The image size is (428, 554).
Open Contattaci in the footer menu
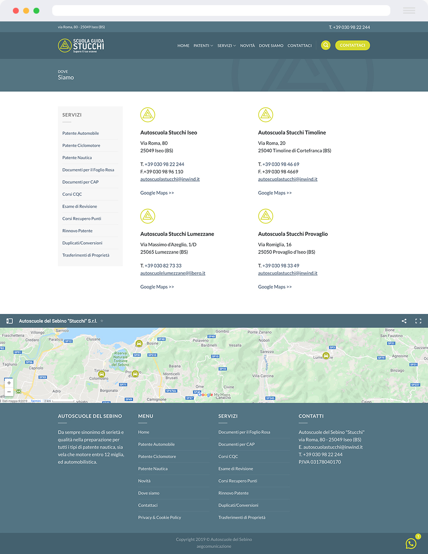148,506
